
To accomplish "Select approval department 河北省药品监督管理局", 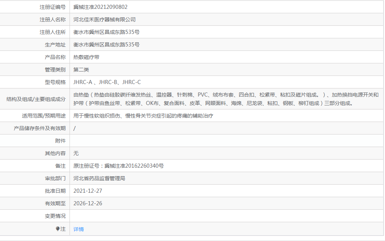I will [x=99, y=178].
